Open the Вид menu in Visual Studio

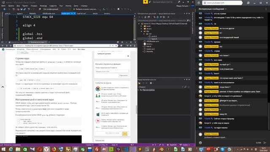click(18, 5)
